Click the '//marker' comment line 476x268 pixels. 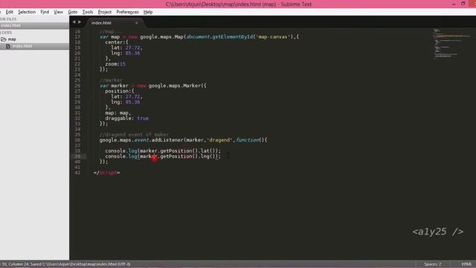click(111, 80)
